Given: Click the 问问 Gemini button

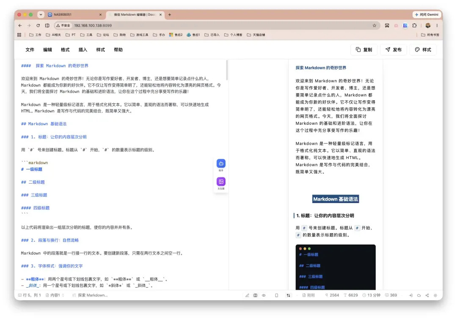Looking at the screenshot, I should pyautogui.click(x=427, y=14).
